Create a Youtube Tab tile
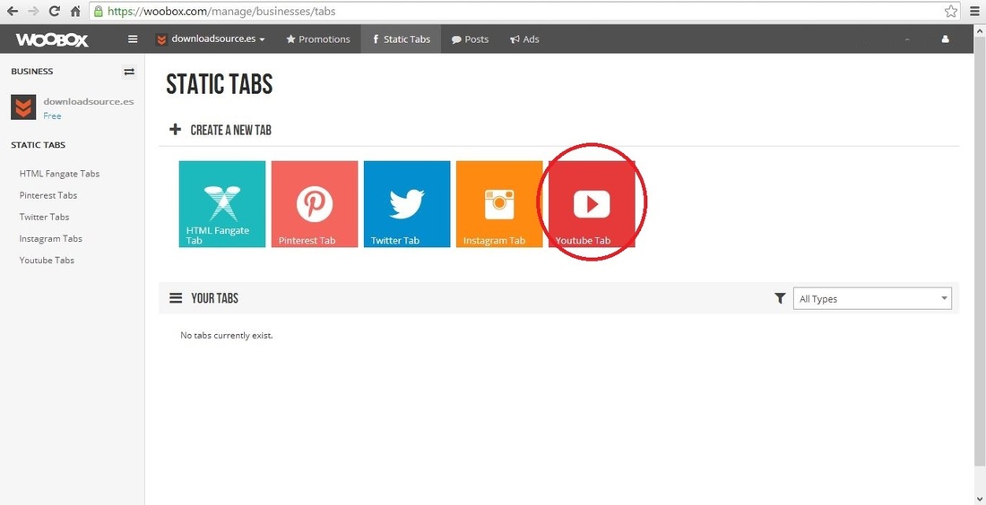This screenshot has width=986, height=505. [592, 204]
